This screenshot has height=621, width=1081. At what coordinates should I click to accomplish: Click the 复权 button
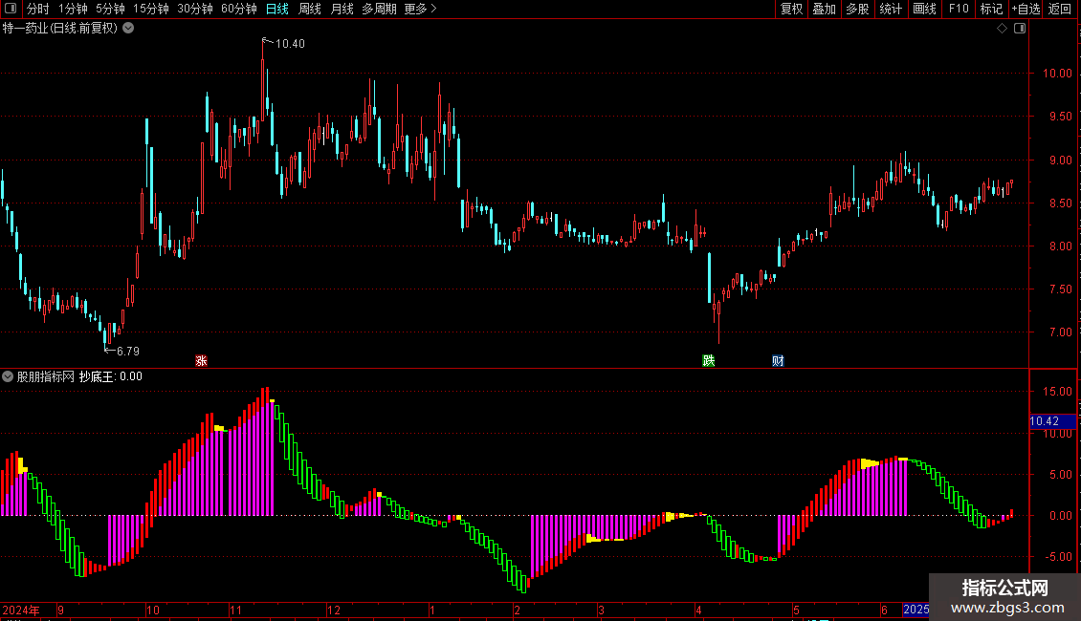[791, 9]
